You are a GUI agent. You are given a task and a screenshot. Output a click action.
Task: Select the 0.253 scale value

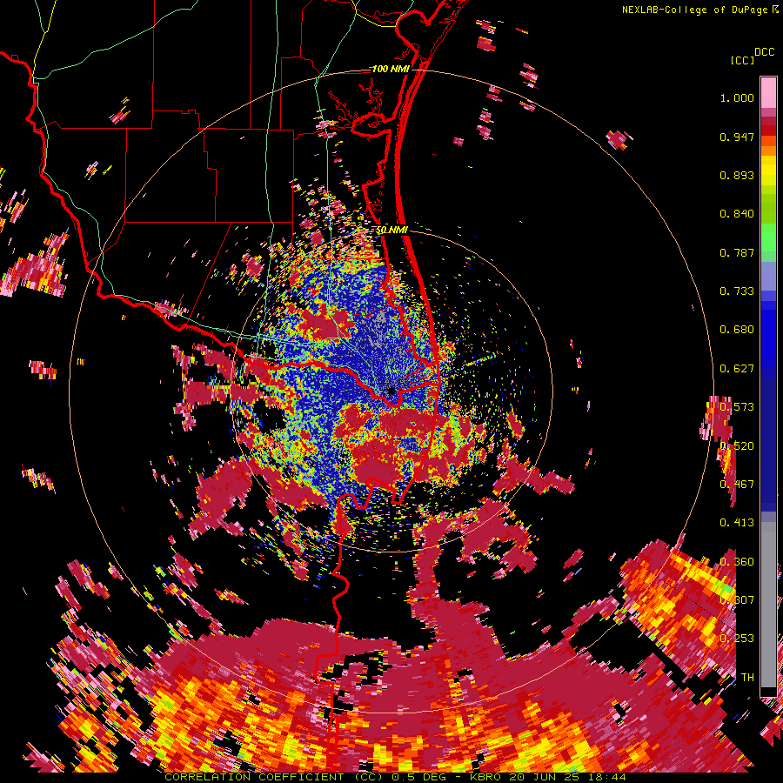(x=737, y=639)
